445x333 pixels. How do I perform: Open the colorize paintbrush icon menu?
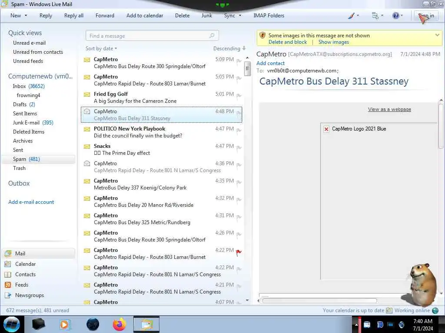[x=351, y=16]
